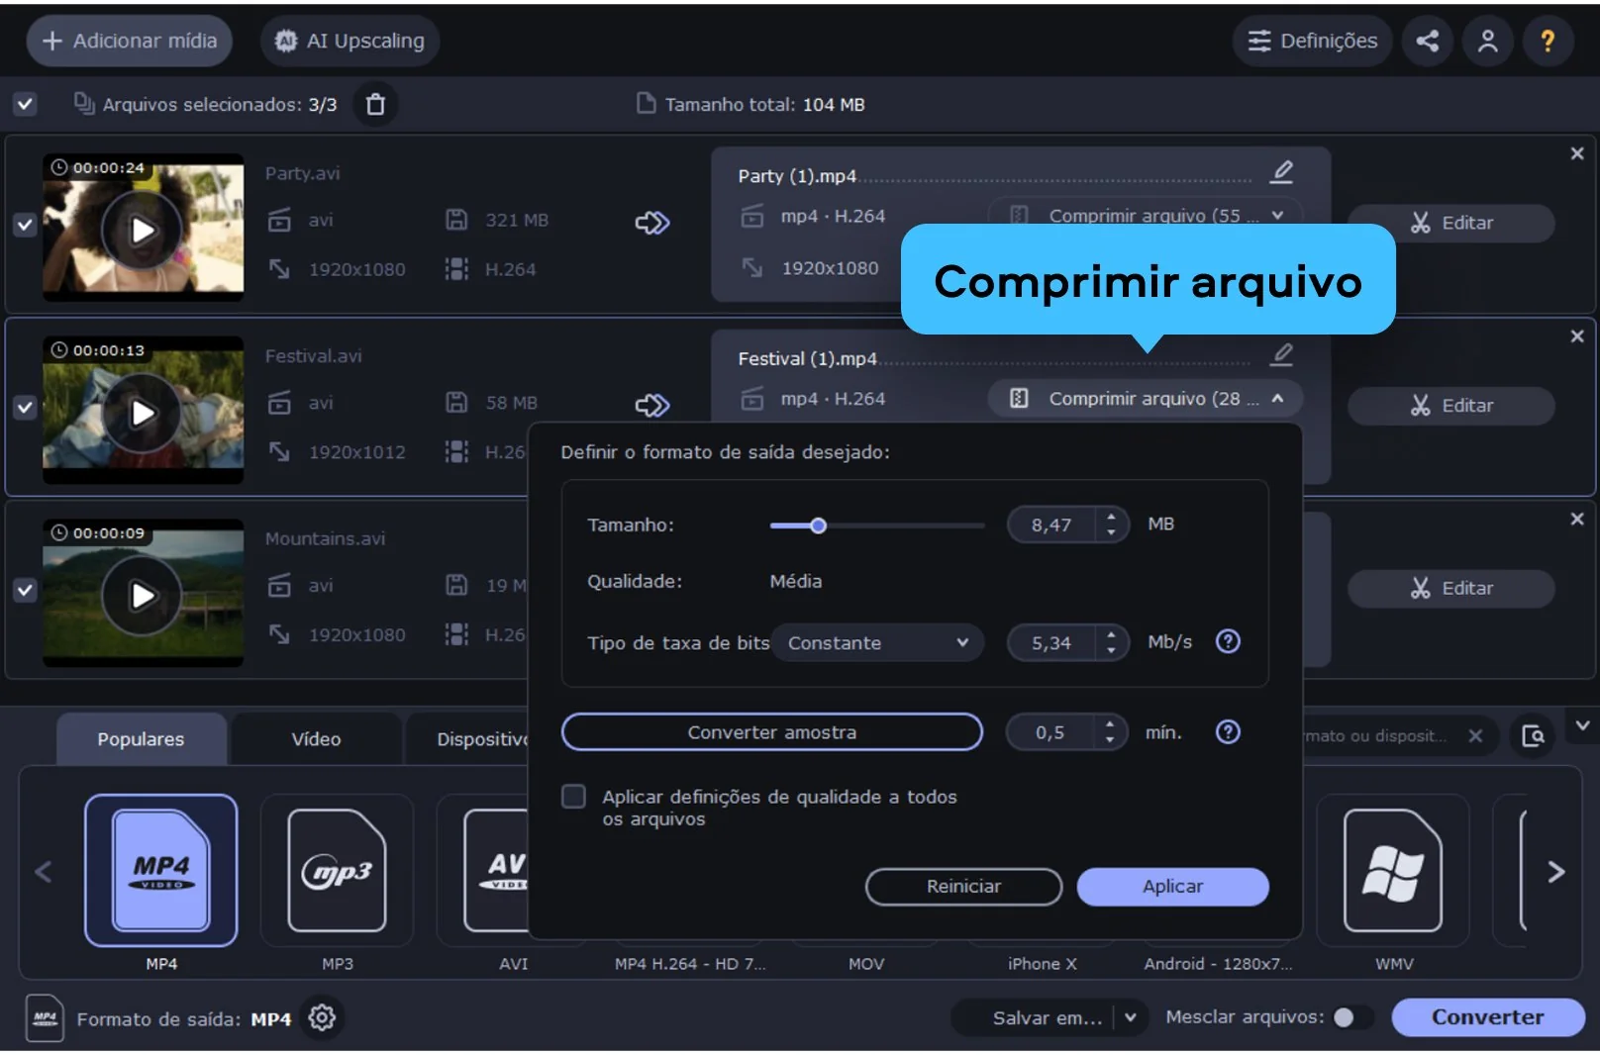Switch to the Vídeo tab
Image resolution: width=1600 pixels, height=1055 pixels.
316,739
